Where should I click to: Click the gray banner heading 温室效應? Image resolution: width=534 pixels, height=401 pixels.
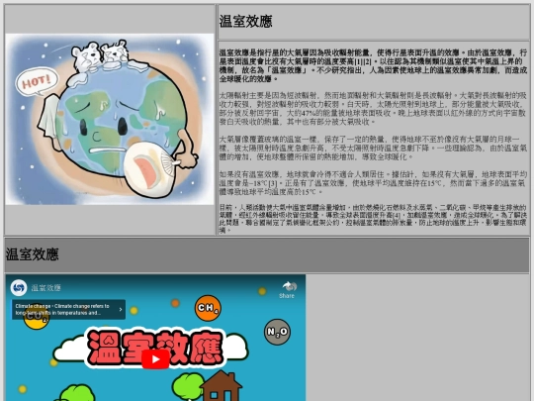click(32, 254)
